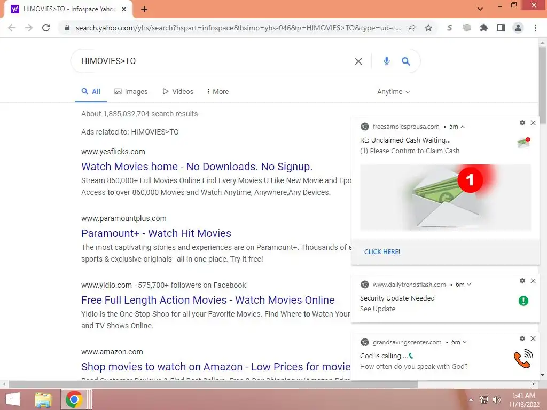
Task: Close the HIMOVIES>TO tab
Action: tap(124, 9)
